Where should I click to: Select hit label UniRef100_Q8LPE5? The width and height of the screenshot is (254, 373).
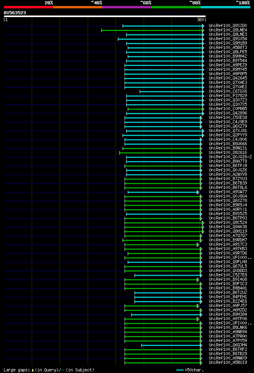tap(228, 52)
